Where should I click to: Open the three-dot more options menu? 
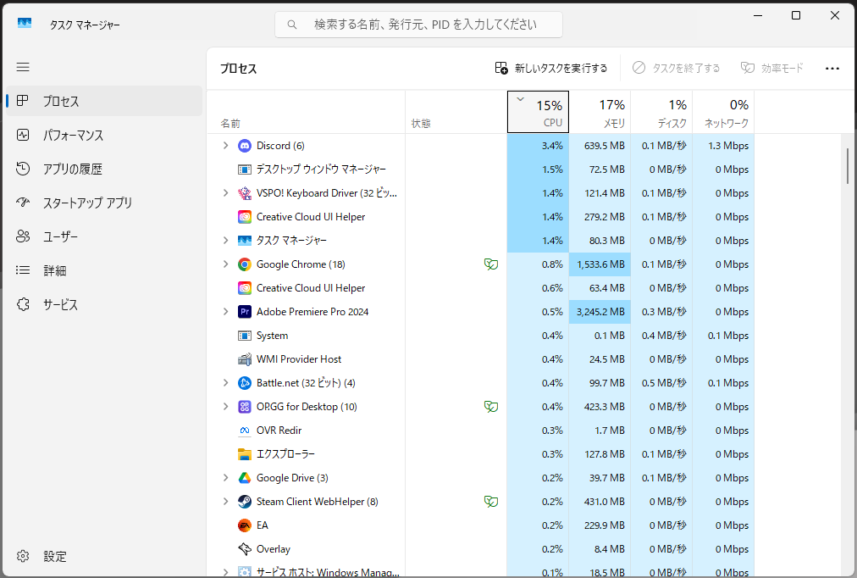click(832, 68)
